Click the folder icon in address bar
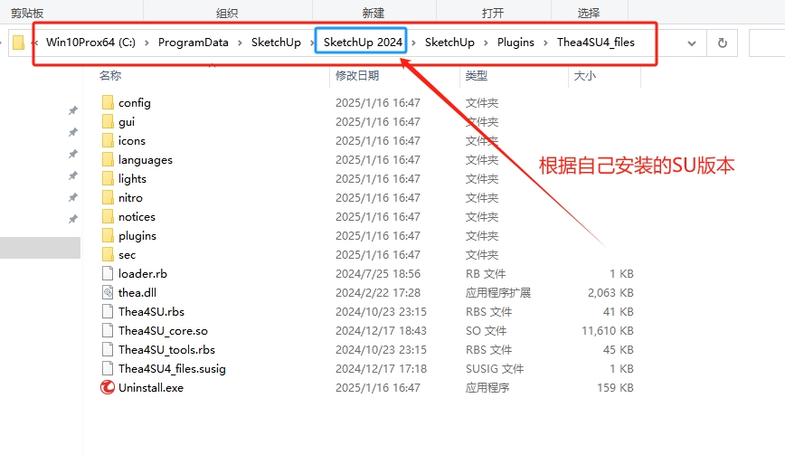Screen dimensions: 785x455 pos(18,43)
